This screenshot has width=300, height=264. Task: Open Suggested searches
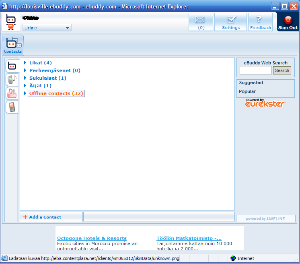point(251,82)
